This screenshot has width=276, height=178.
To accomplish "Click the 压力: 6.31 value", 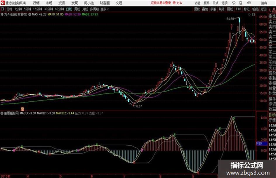I will (x=81, y=113).
